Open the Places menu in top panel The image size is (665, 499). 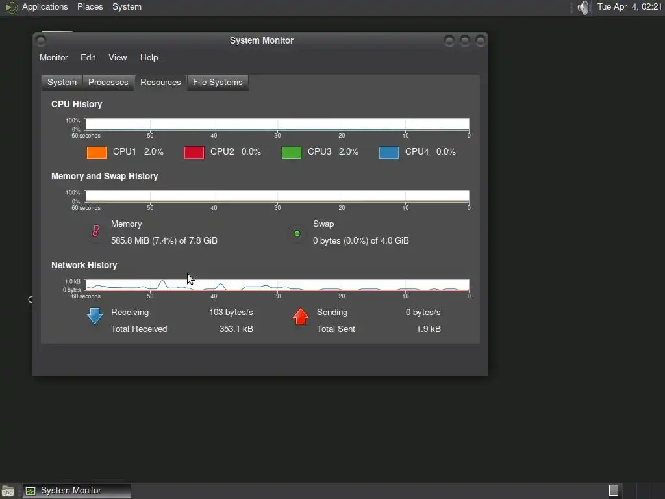click(90, 7)
